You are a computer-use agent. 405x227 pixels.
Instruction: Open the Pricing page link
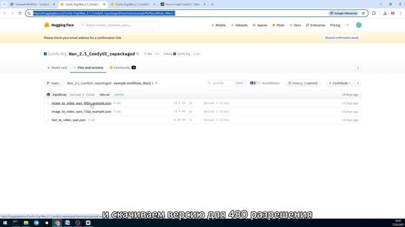335,25
